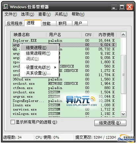
Task: Click scrollbar up arrow in process list
Action: click(123, 35)
